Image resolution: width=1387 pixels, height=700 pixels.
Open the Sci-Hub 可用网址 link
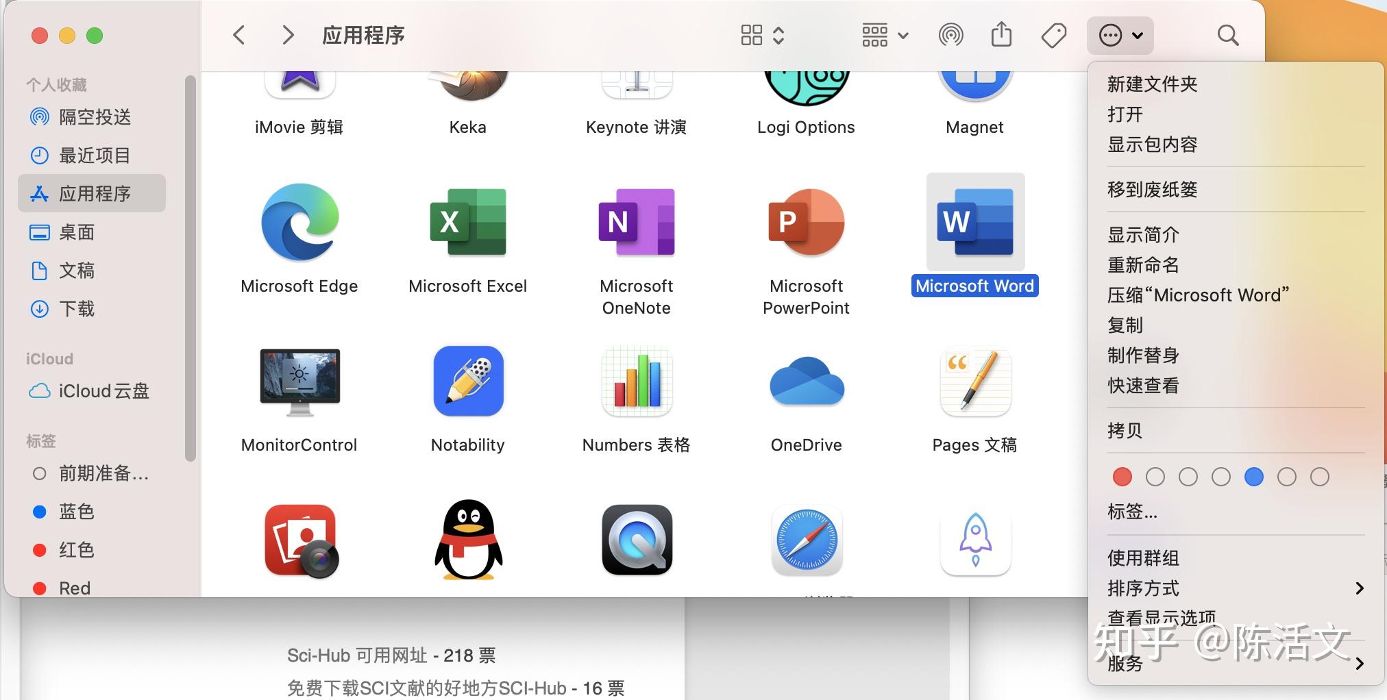391,655
